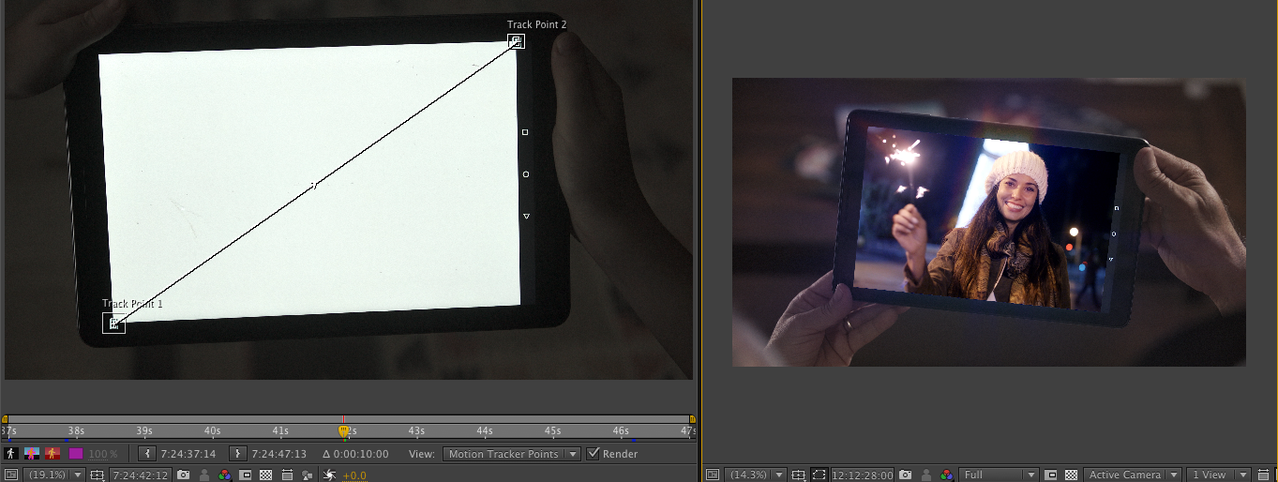The width and height of the screenshot is (1278, 482).
Task: Show snapshot in the layer panel
Action: [204, 474]
